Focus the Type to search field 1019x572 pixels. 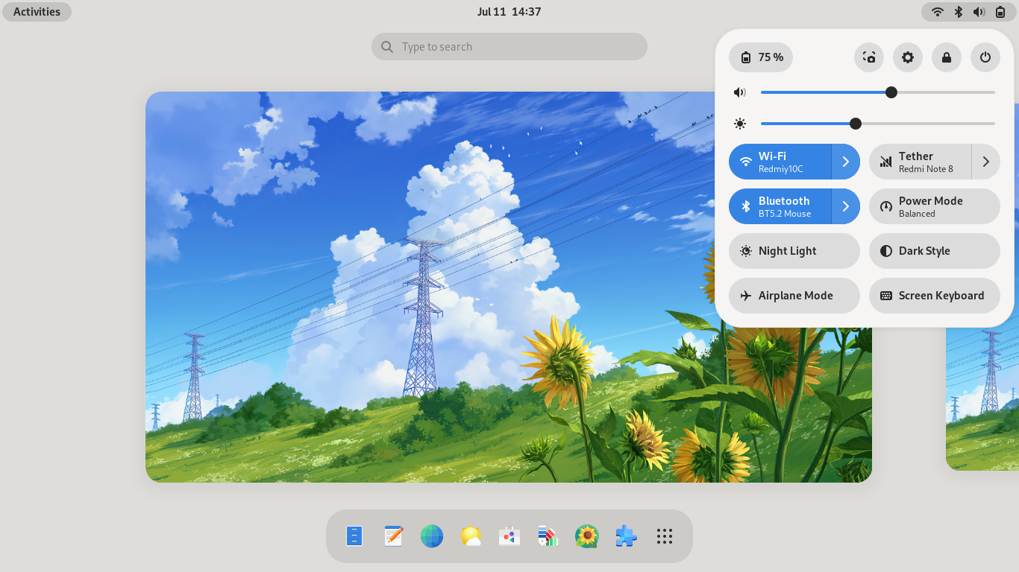tap(509, 47)
